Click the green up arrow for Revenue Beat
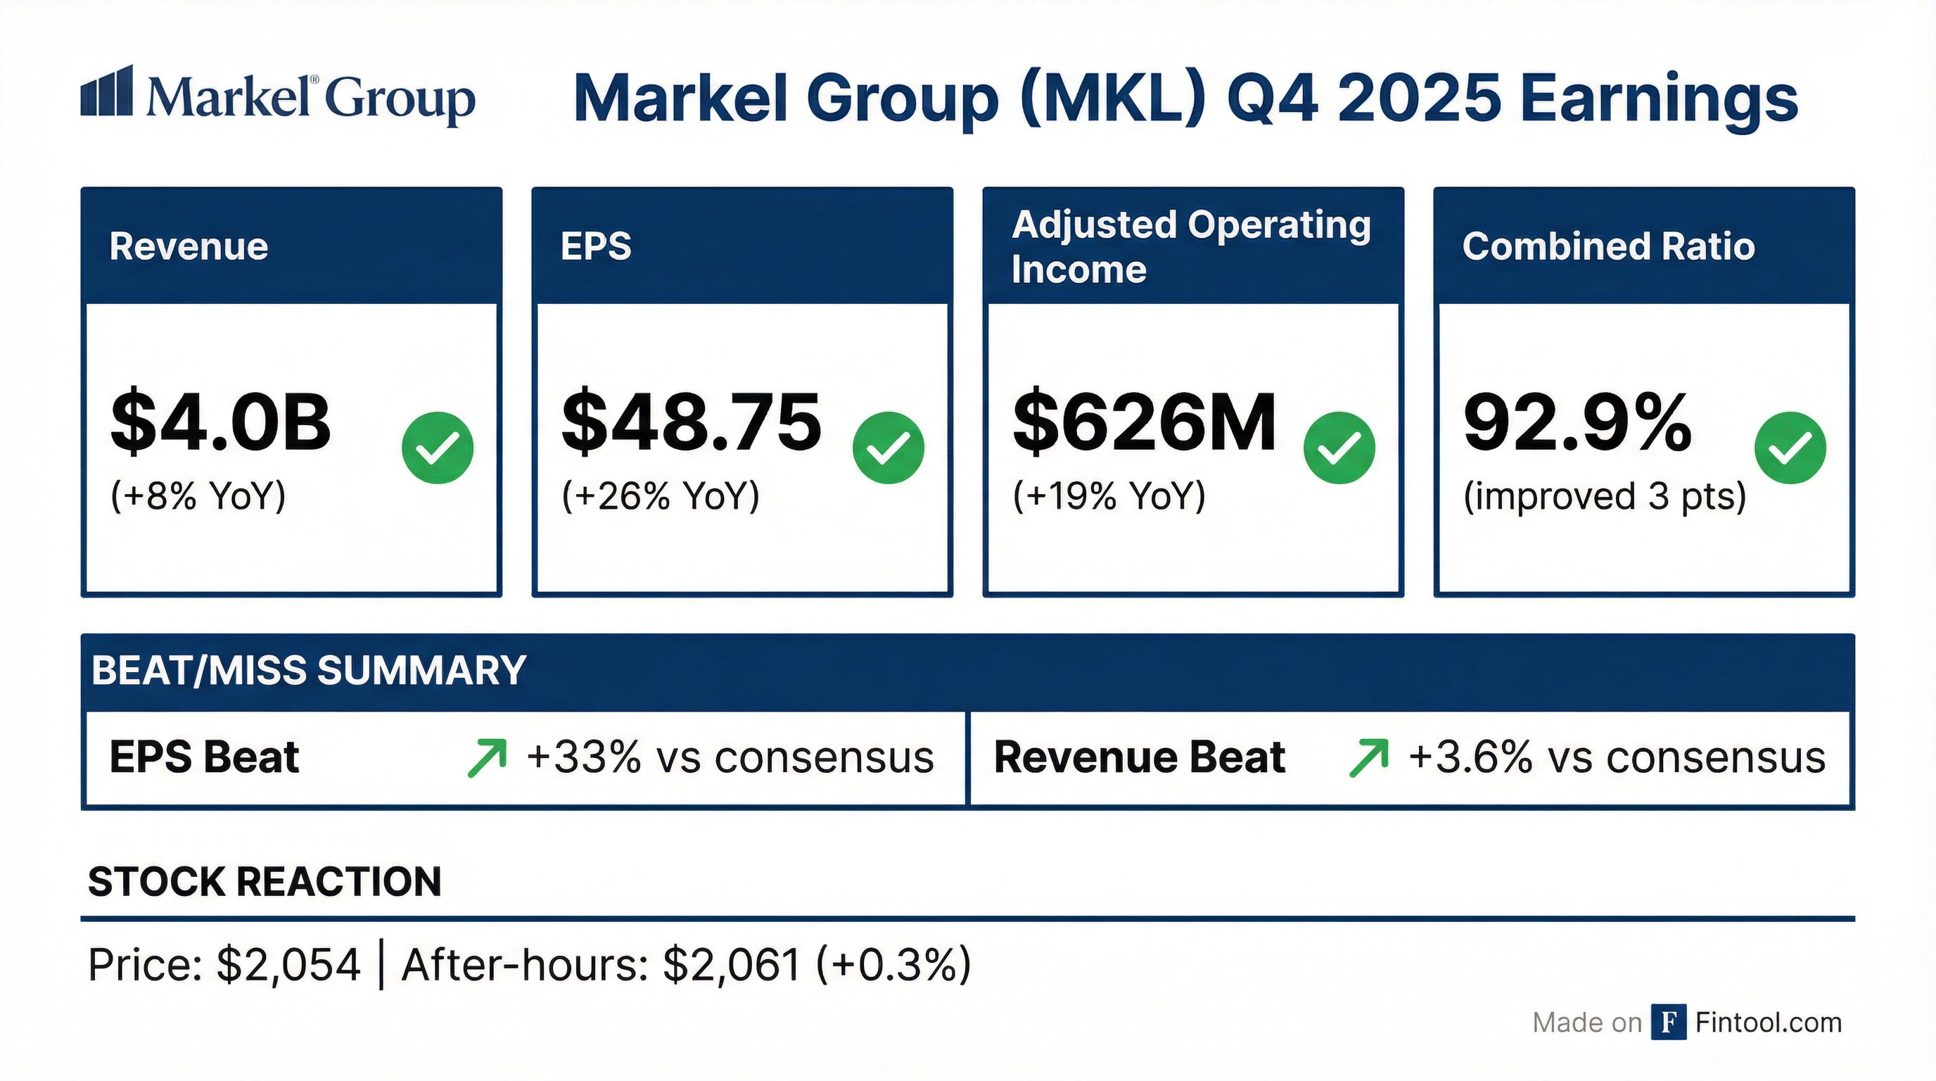The width and height of the screenshot is (1936, 1081). coord(1369,758)
